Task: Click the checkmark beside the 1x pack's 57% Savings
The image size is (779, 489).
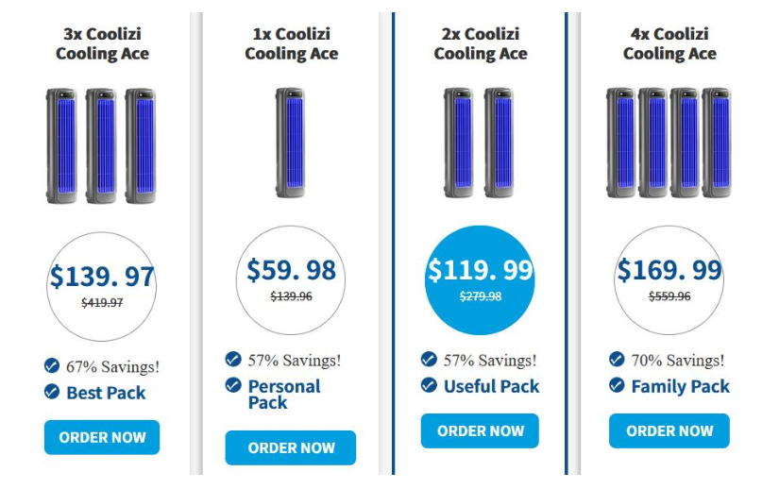Action: tap(233, 359)
